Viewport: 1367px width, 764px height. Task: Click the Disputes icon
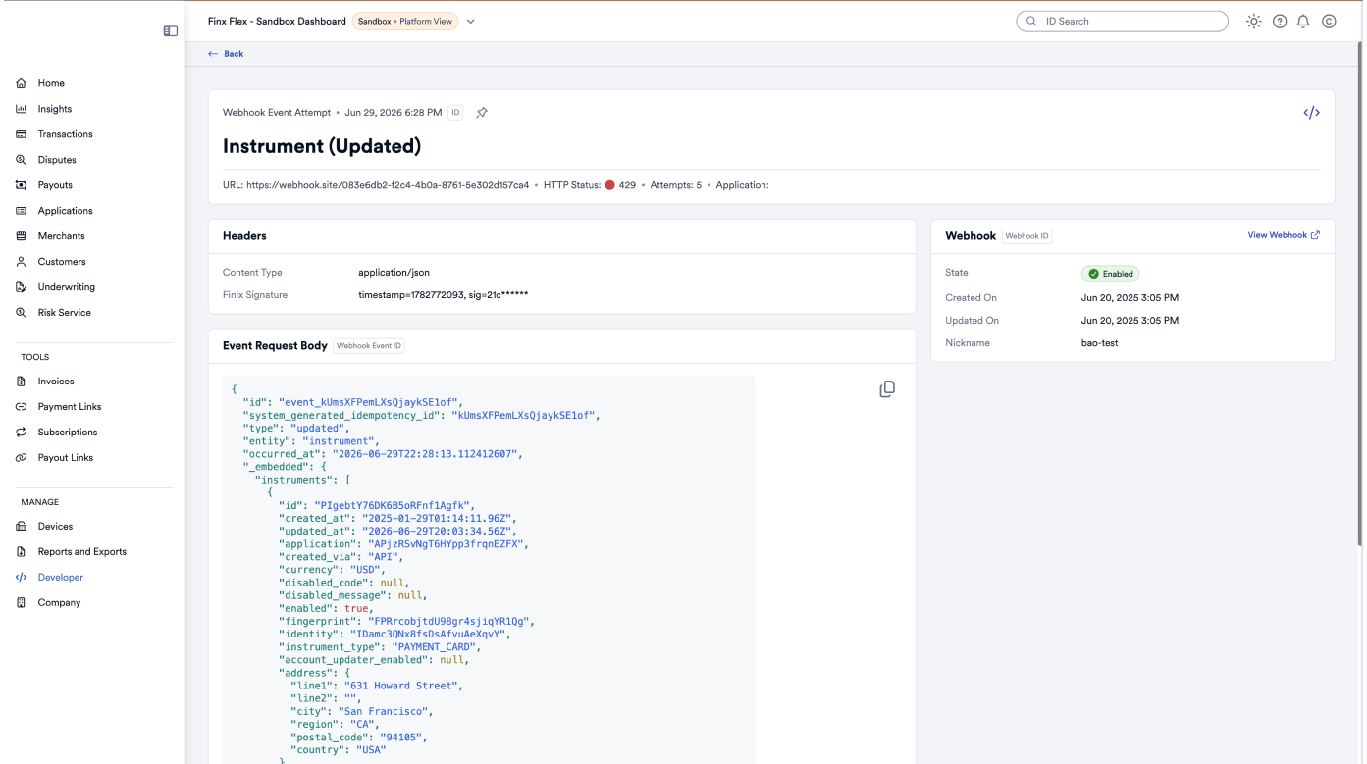tap(21, 160)
